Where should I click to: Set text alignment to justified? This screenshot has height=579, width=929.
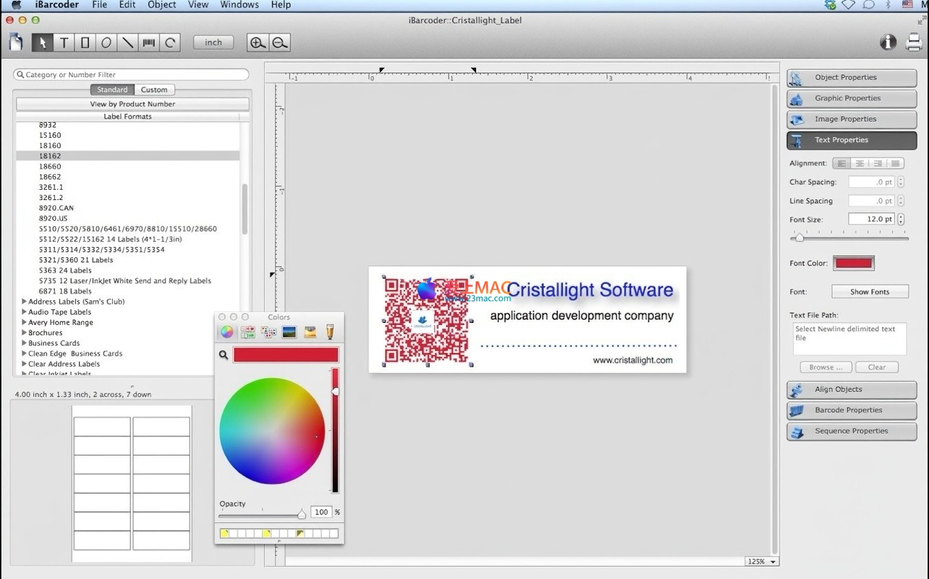895,163
